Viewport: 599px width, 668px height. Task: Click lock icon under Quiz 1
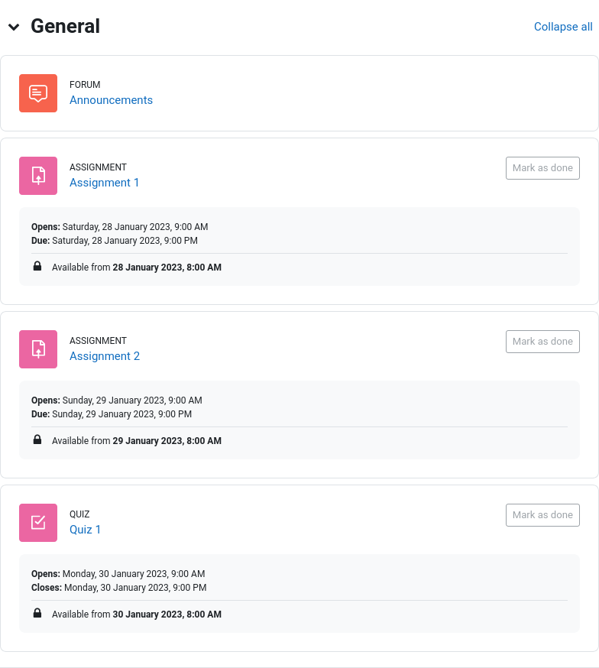(37, 613)
